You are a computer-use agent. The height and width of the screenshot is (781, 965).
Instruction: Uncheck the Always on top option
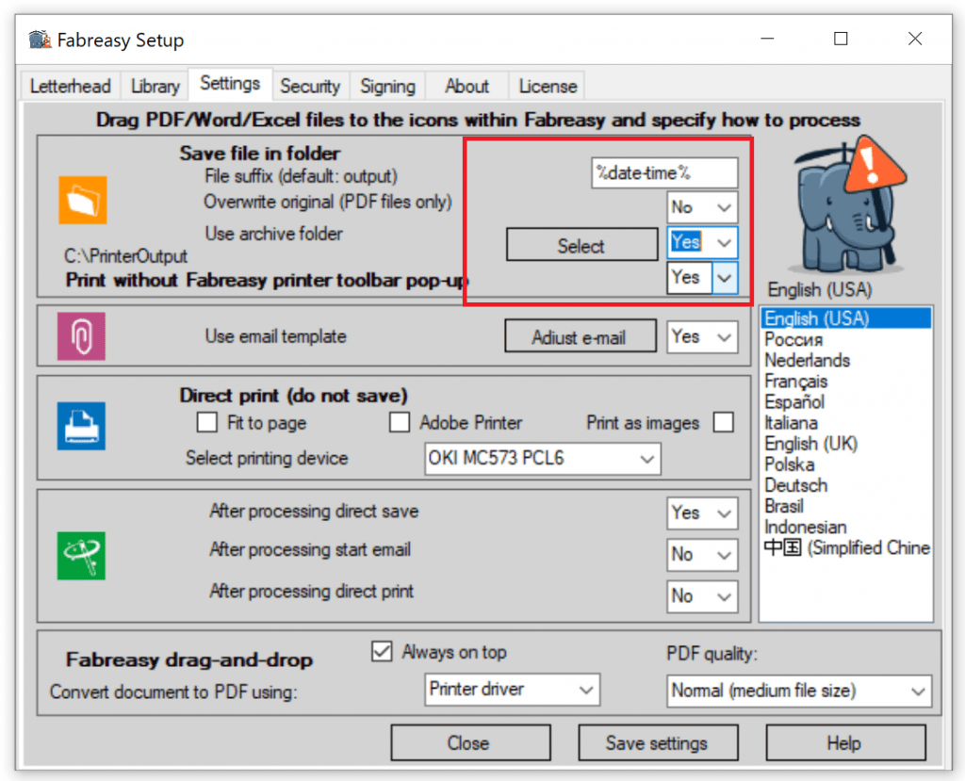(x=382, y=652)
